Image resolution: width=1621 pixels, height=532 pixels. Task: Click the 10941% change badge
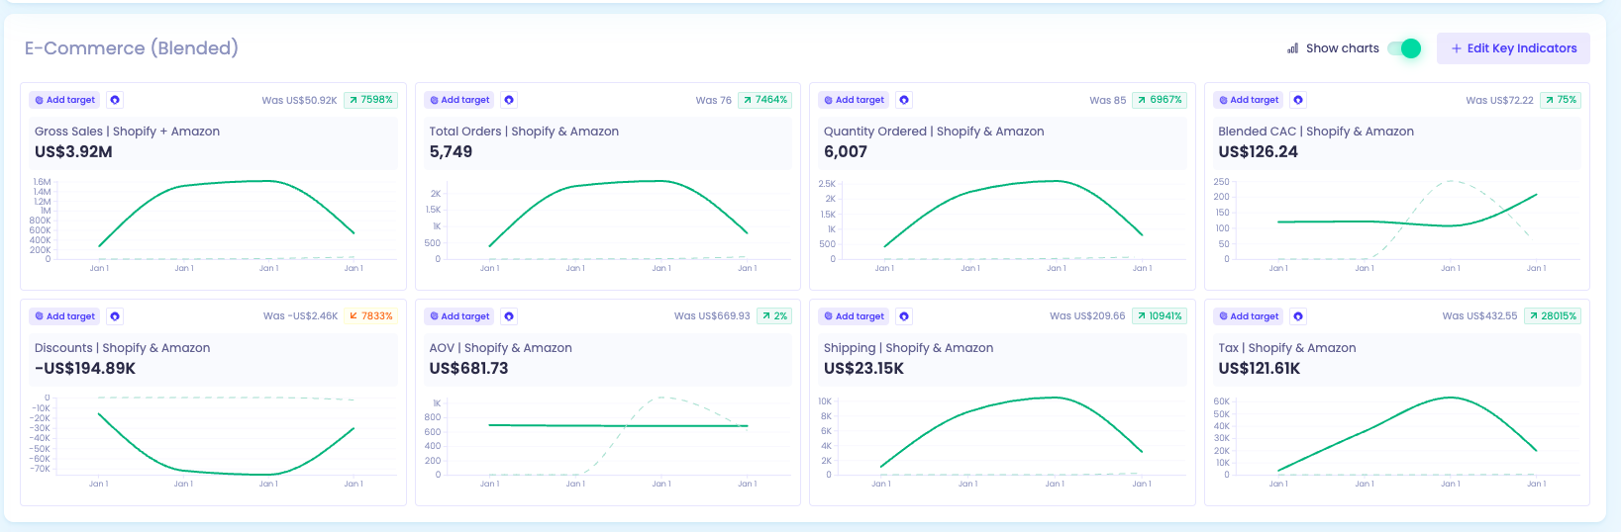[x=1160, y=316]
